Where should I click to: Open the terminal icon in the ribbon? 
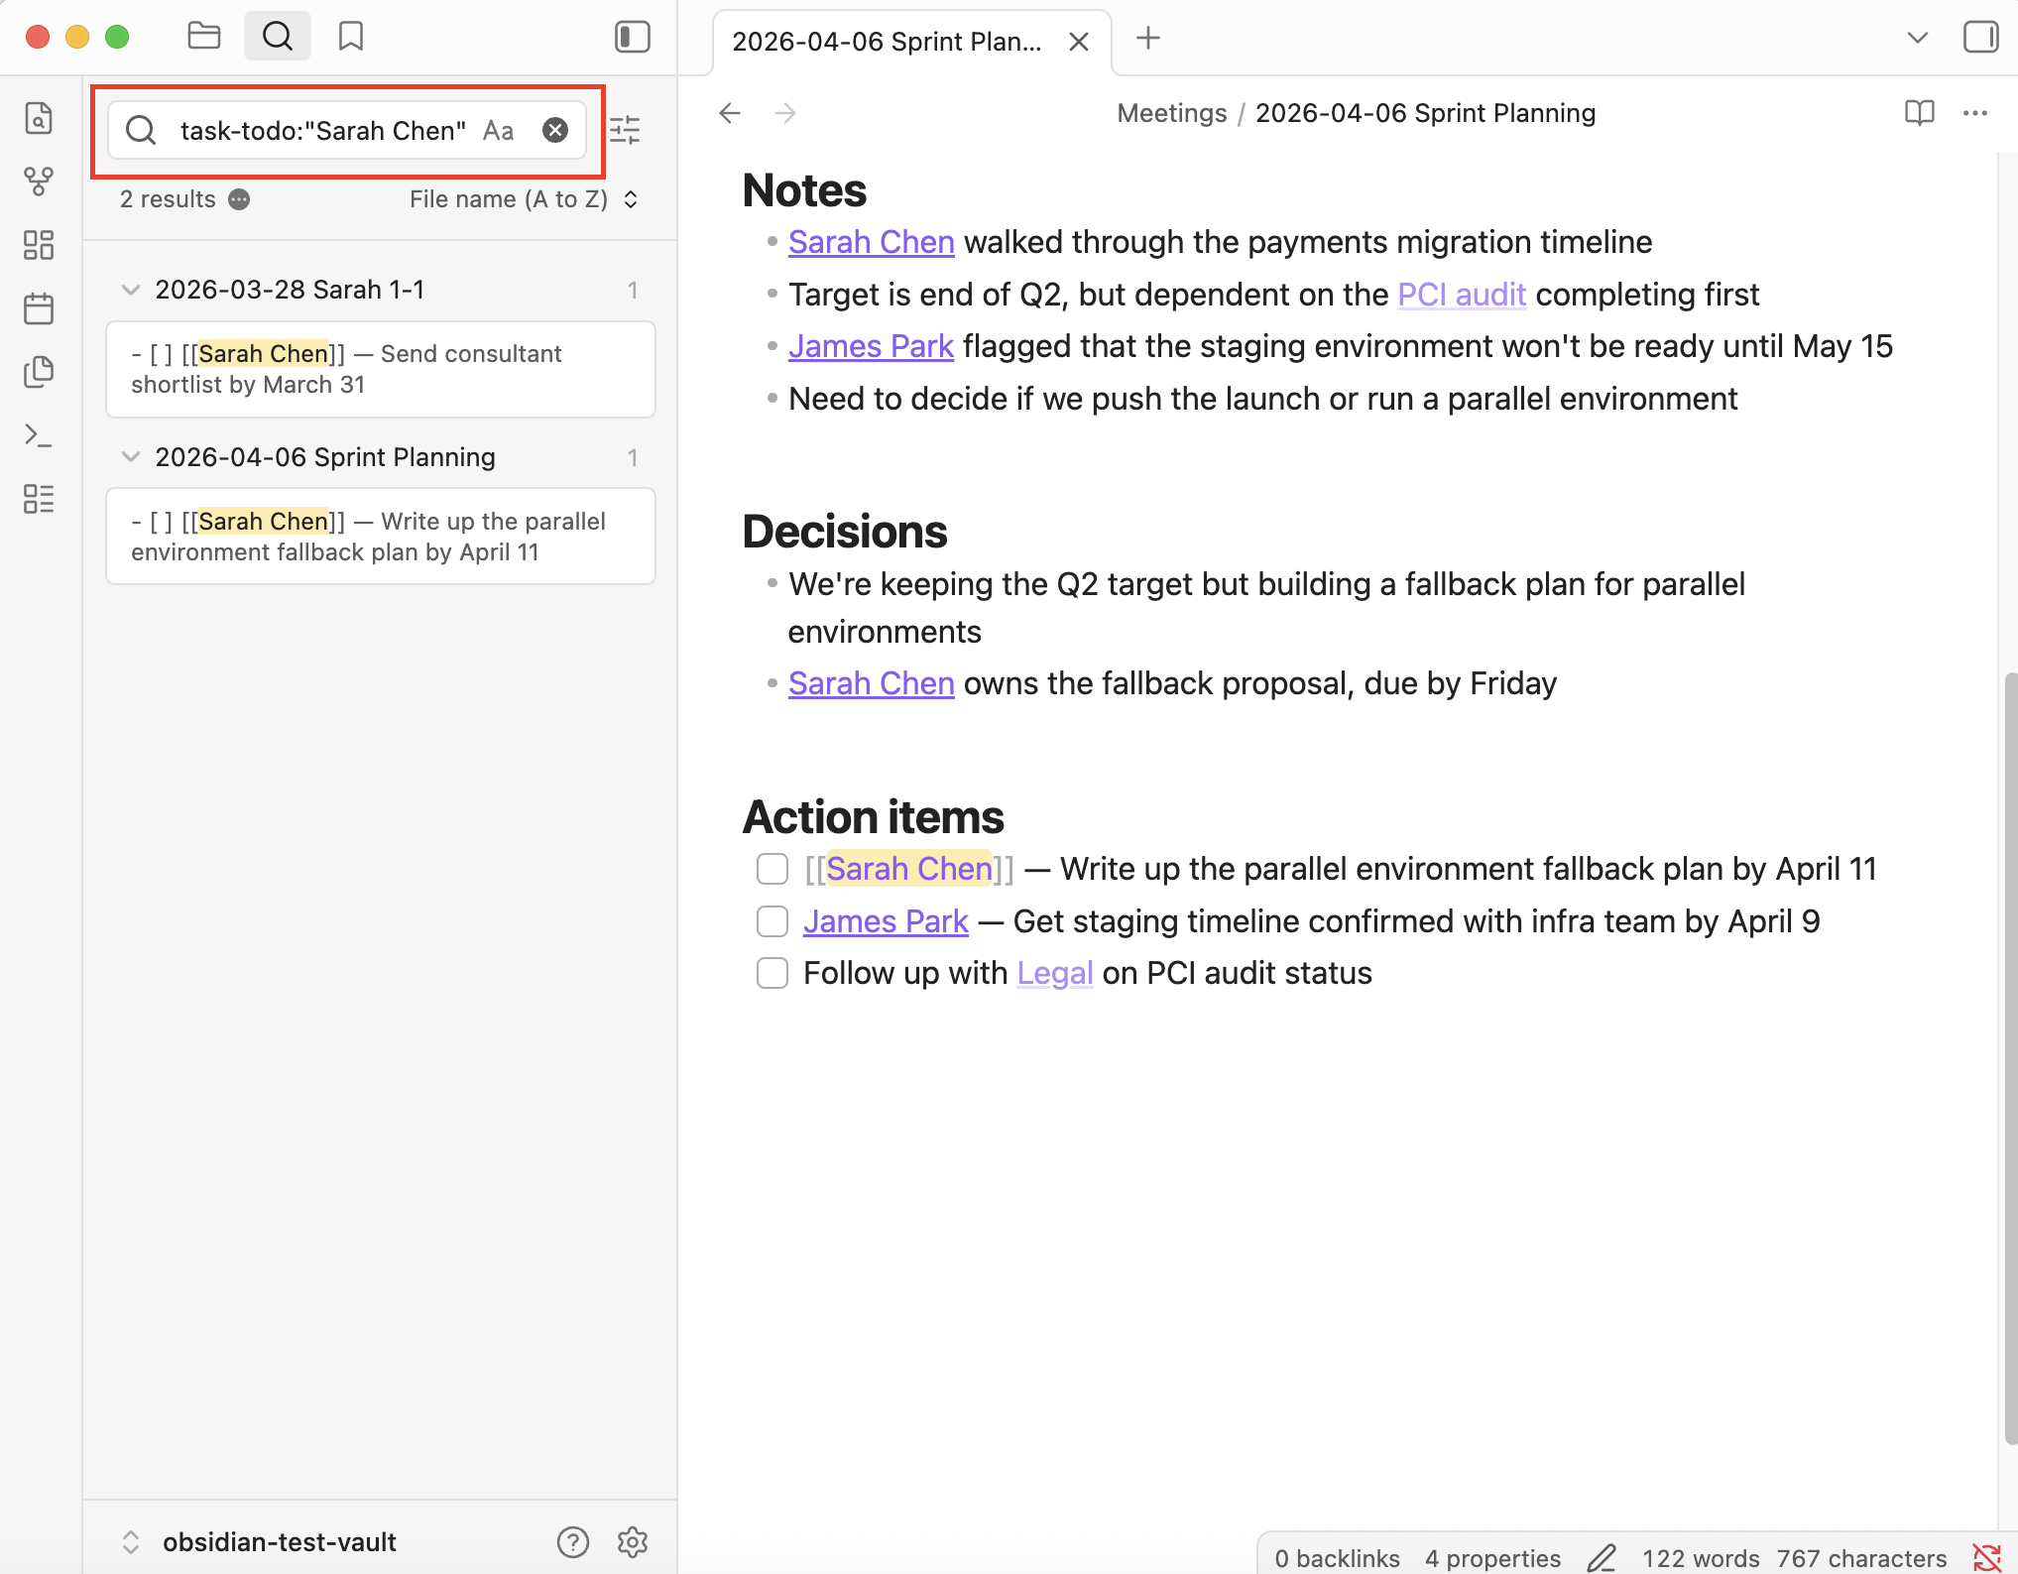click(39, 435)
